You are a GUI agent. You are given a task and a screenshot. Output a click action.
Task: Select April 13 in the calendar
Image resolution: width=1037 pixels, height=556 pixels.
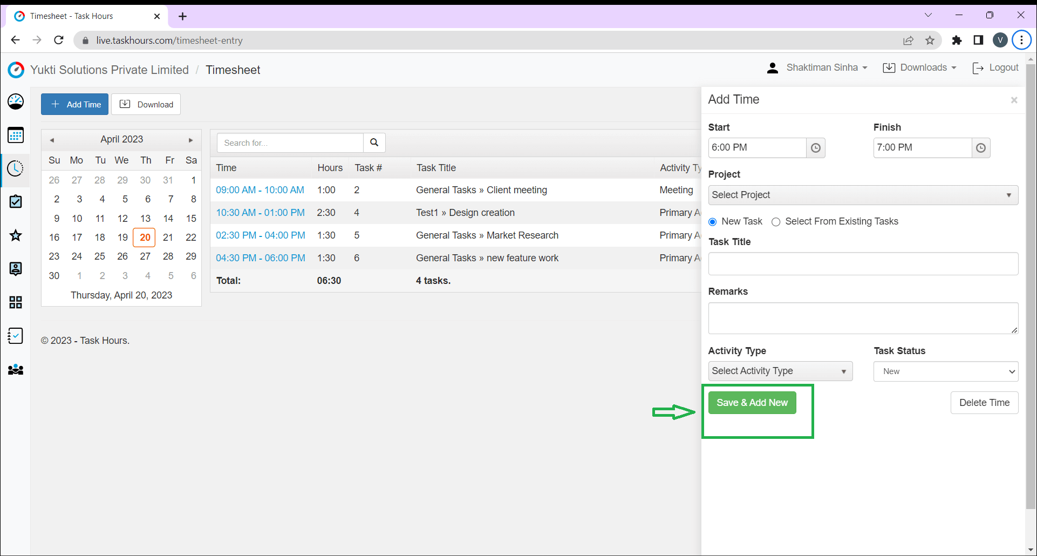pyautogui.click(x=145, y=219)
